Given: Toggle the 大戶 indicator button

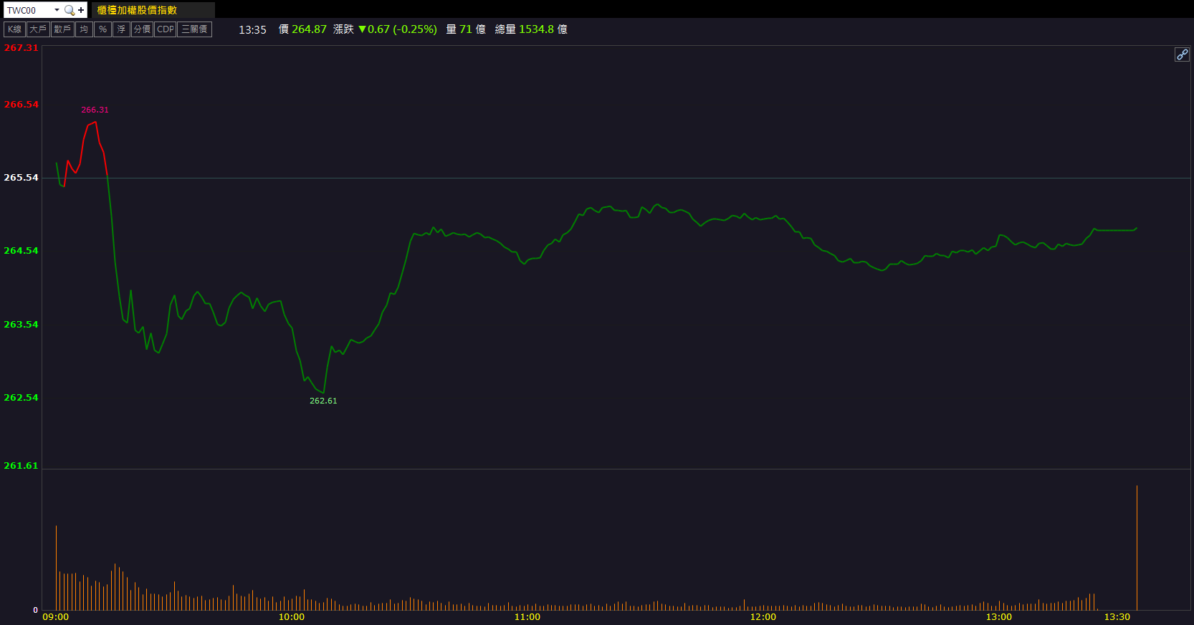Looking at the screenshot, I should pyautogui.click(x=38, y=29).
